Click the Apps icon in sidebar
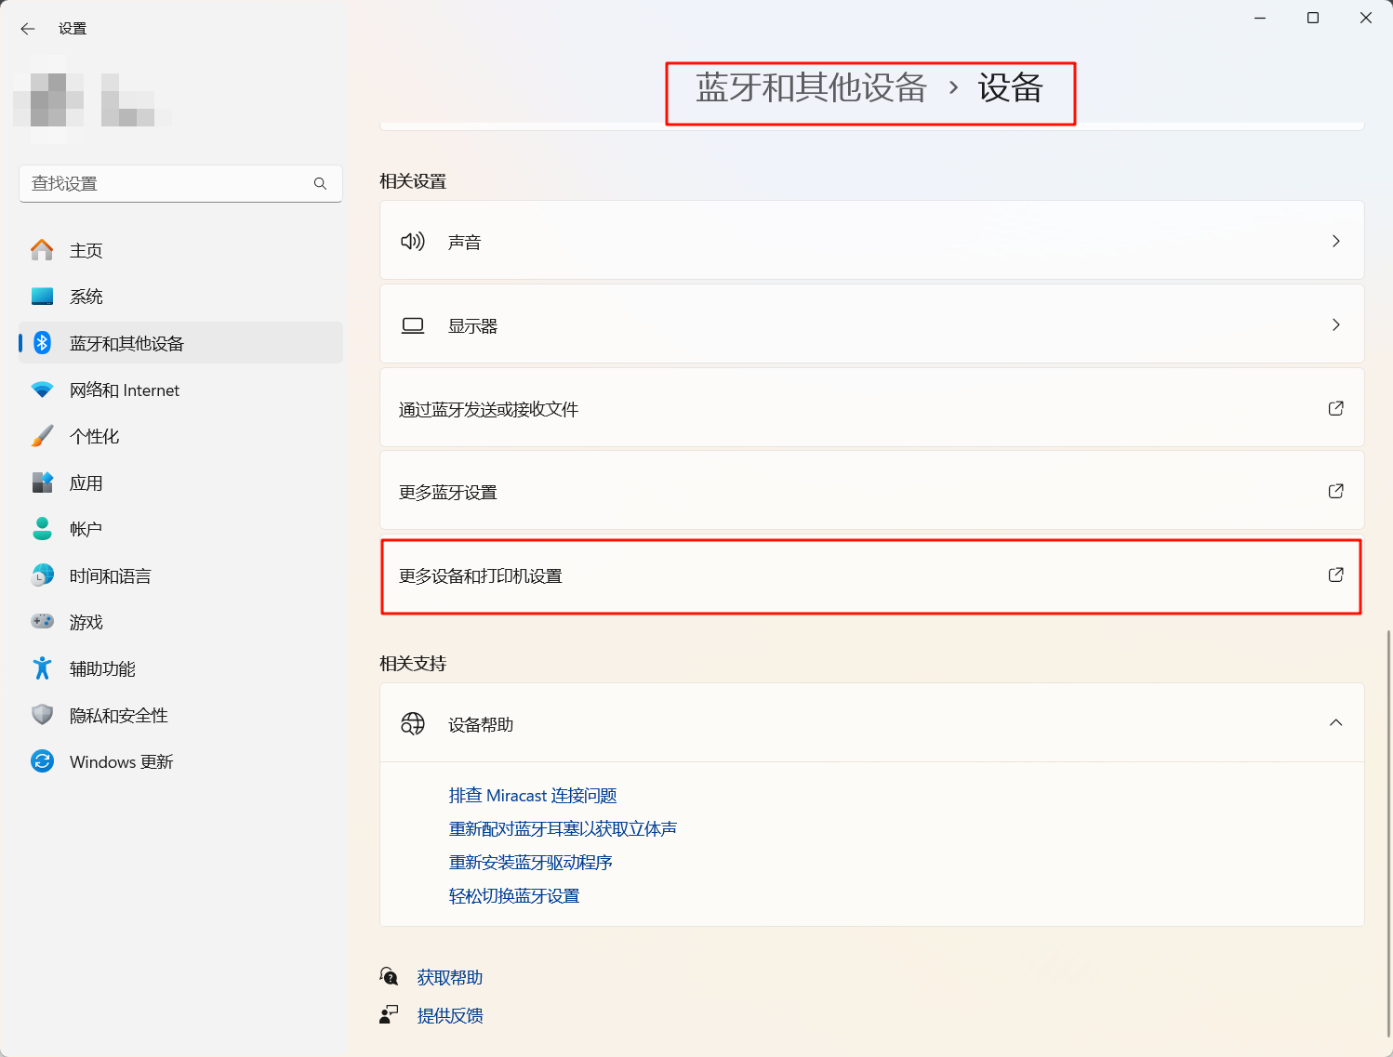 (42, 482)
